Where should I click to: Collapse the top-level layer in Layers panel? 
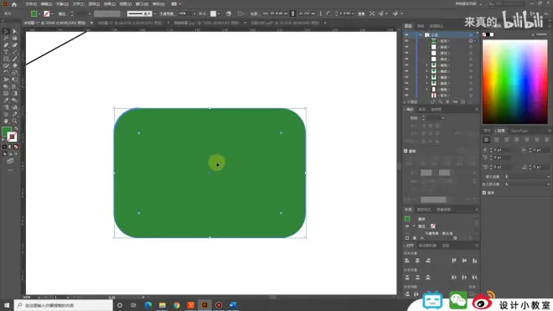click(x=421, y=35)
